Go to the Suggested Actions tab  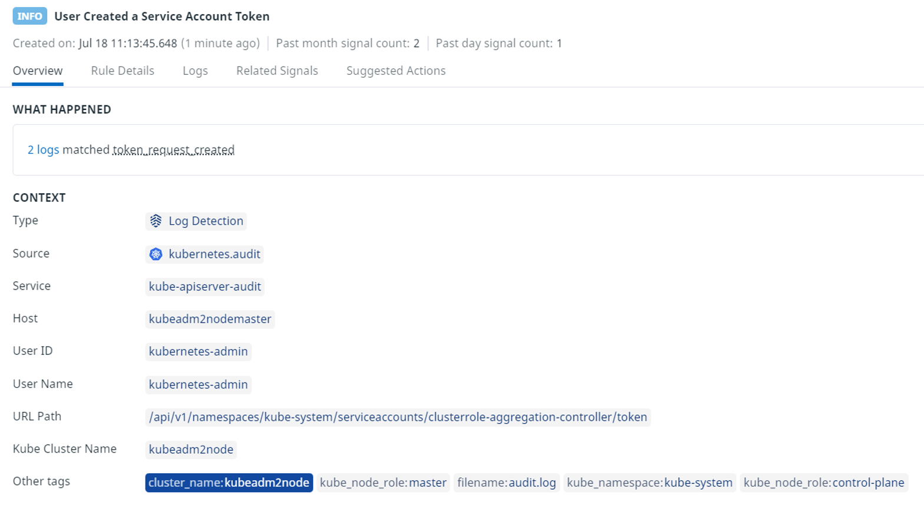tap(395, 71)
